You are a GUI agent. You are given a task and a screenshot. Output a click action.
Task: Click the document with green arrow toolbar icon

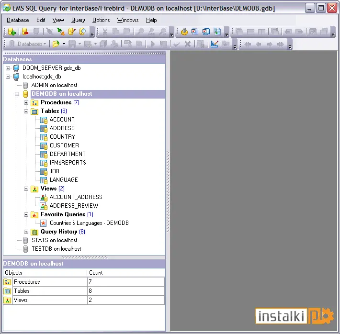pos(217,32)
